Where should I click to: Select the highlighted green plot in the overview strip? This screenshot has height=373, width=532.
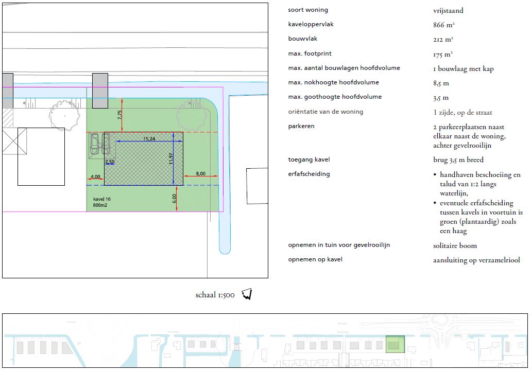click(395, 344)
